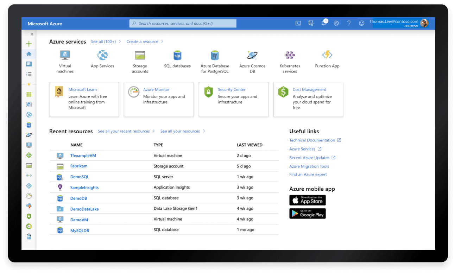The image size is (455, 273).
Task: Open the Help question mark menu
Action: point(349,23)
